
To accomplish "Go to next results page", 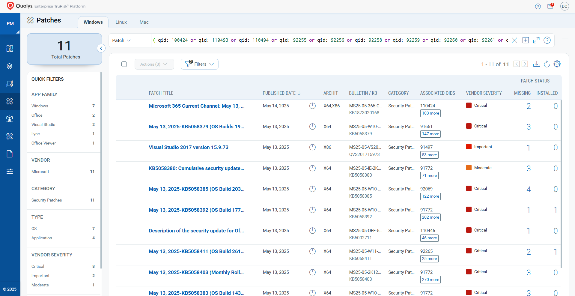I will pos(525,64).
